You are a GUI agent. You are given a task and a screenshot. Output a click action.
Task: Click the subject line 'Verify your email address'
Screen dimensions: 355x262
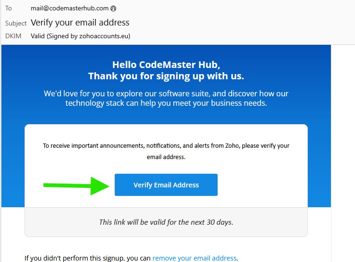(x=80, y=22)
